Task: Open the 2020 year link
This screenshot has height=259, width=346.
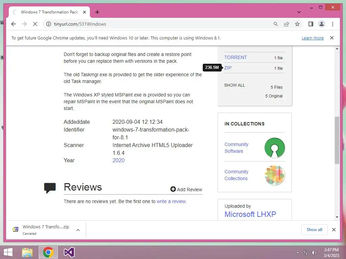Action: (x=119, y=160)
